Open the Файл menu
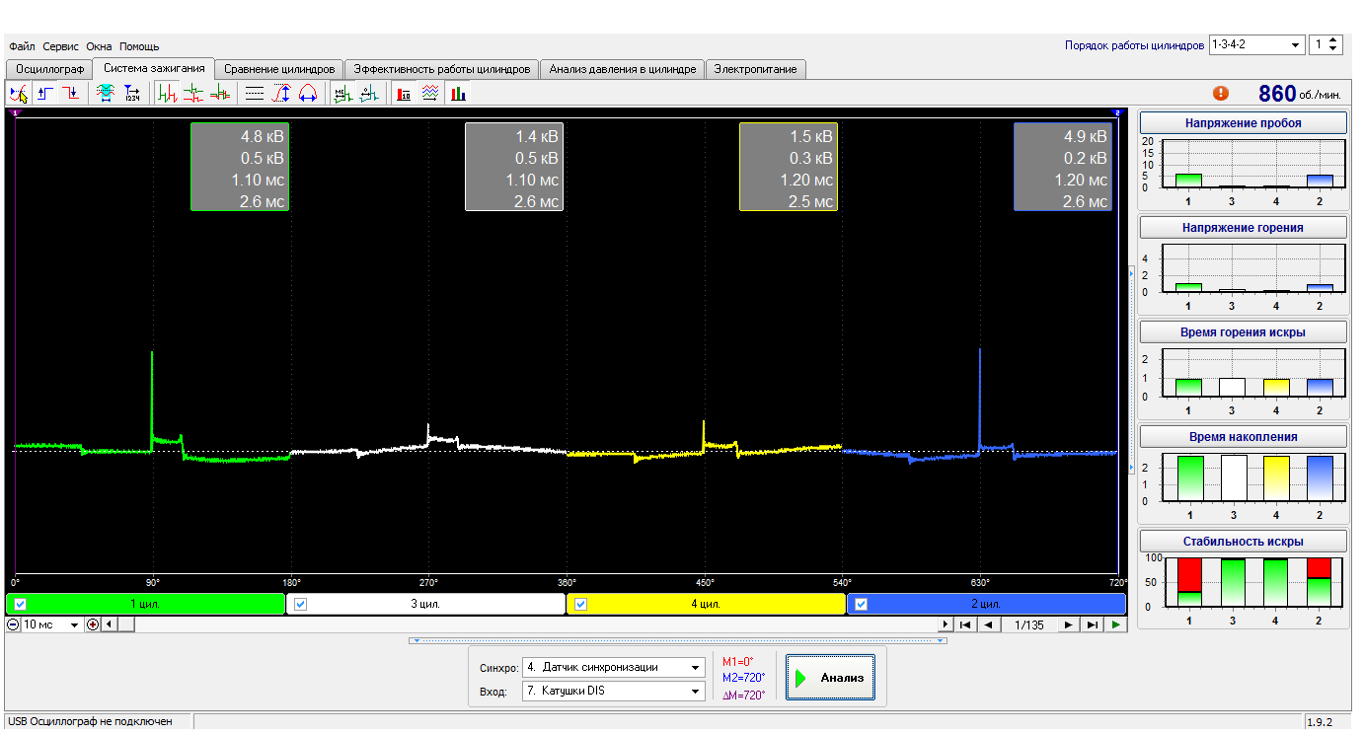1364x734 pixels. click(22, 46)
